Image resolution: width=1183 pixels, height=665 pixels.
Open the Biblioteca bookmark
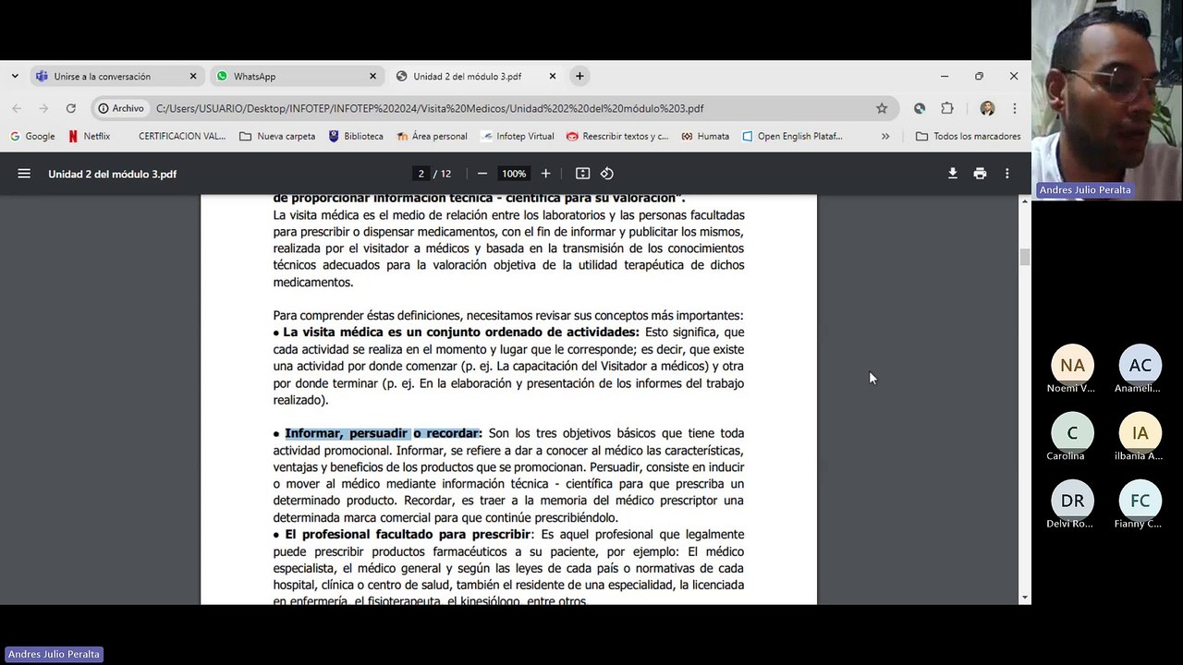click(x=356, y=136)
